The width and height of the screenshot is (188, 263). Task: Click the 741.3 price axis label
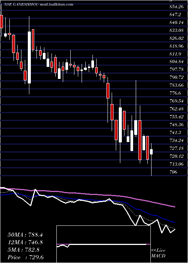176,133
